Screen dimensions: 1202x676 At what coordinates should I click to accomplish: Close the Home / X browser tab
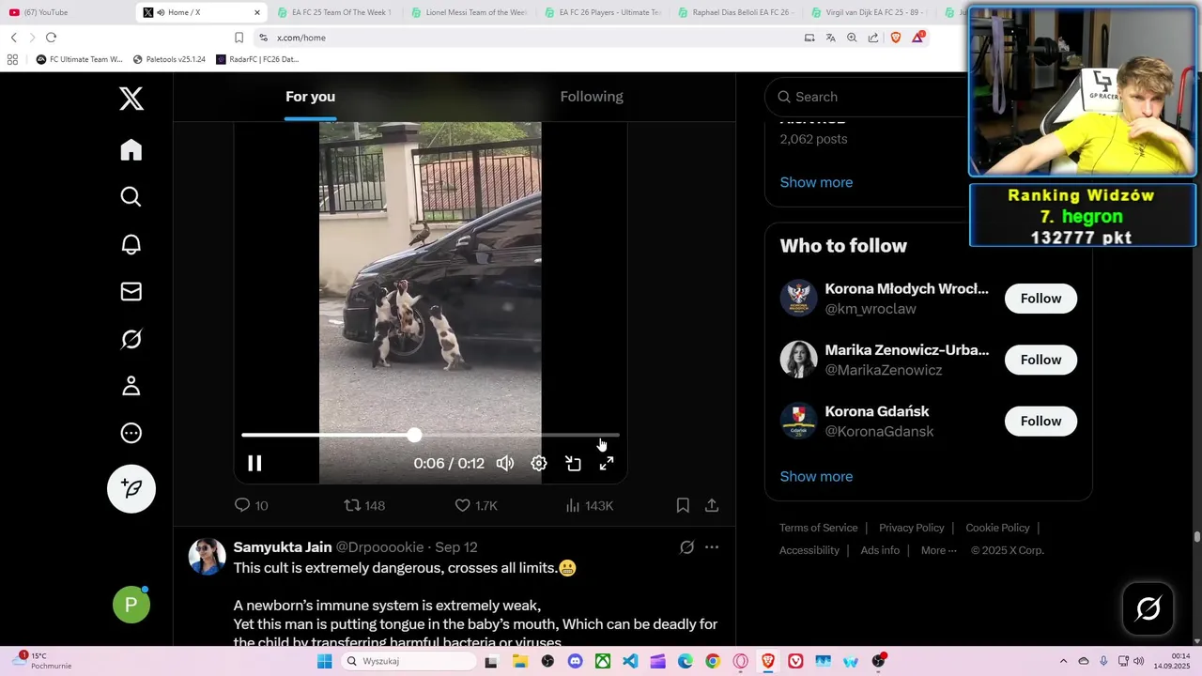257,12
